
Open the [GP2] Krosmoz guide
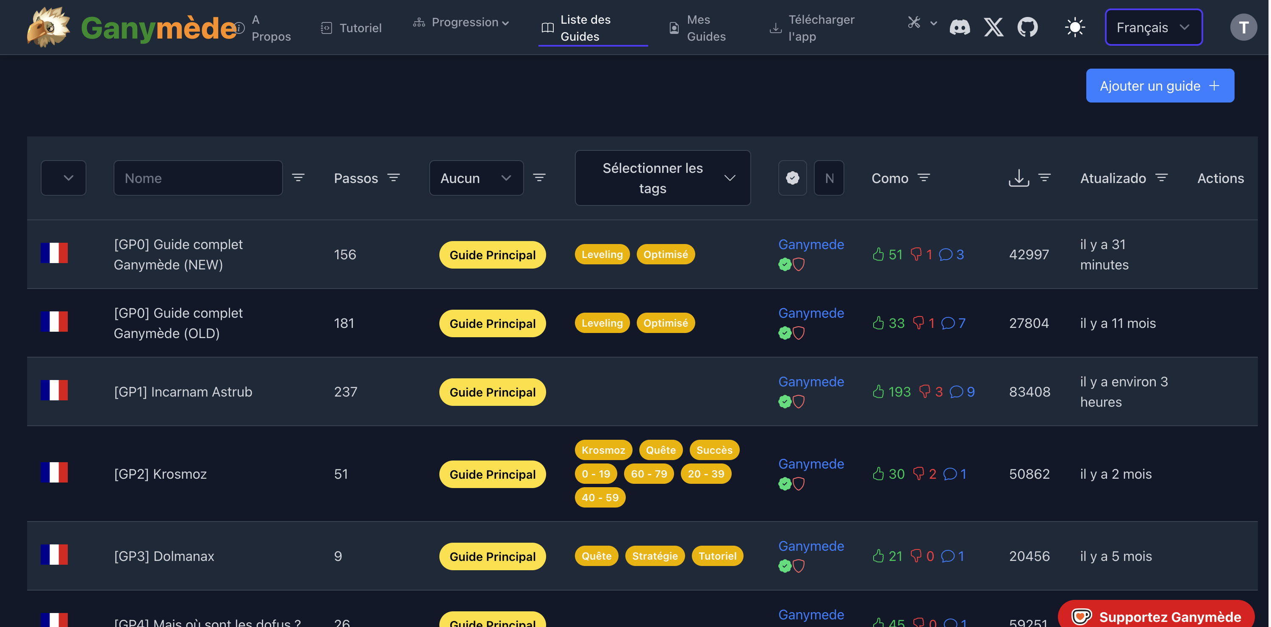[160, 474]
